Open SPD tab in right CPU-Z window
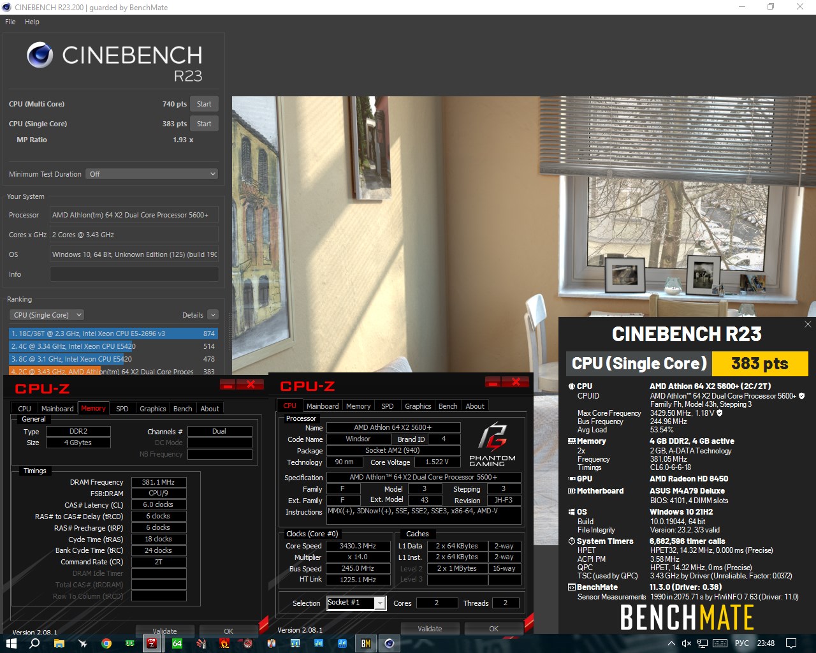This screenshot has width=816, height=653. (x=388, y=406)
